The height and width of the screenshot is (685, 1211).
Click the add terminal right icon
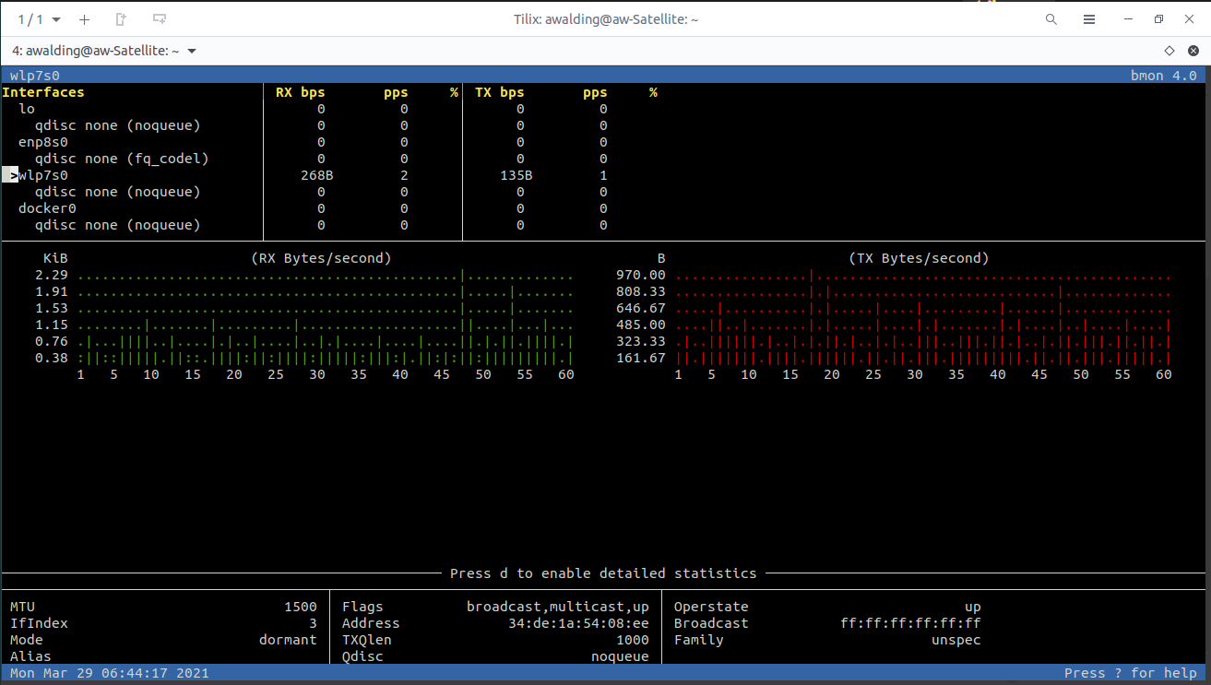coord(121,19)
